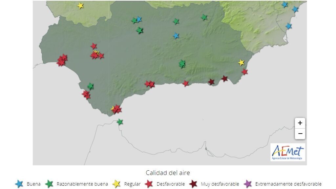Click the 'Calidad del aire' legend title
Screen dimensions: 336x189
pos(168,173)
